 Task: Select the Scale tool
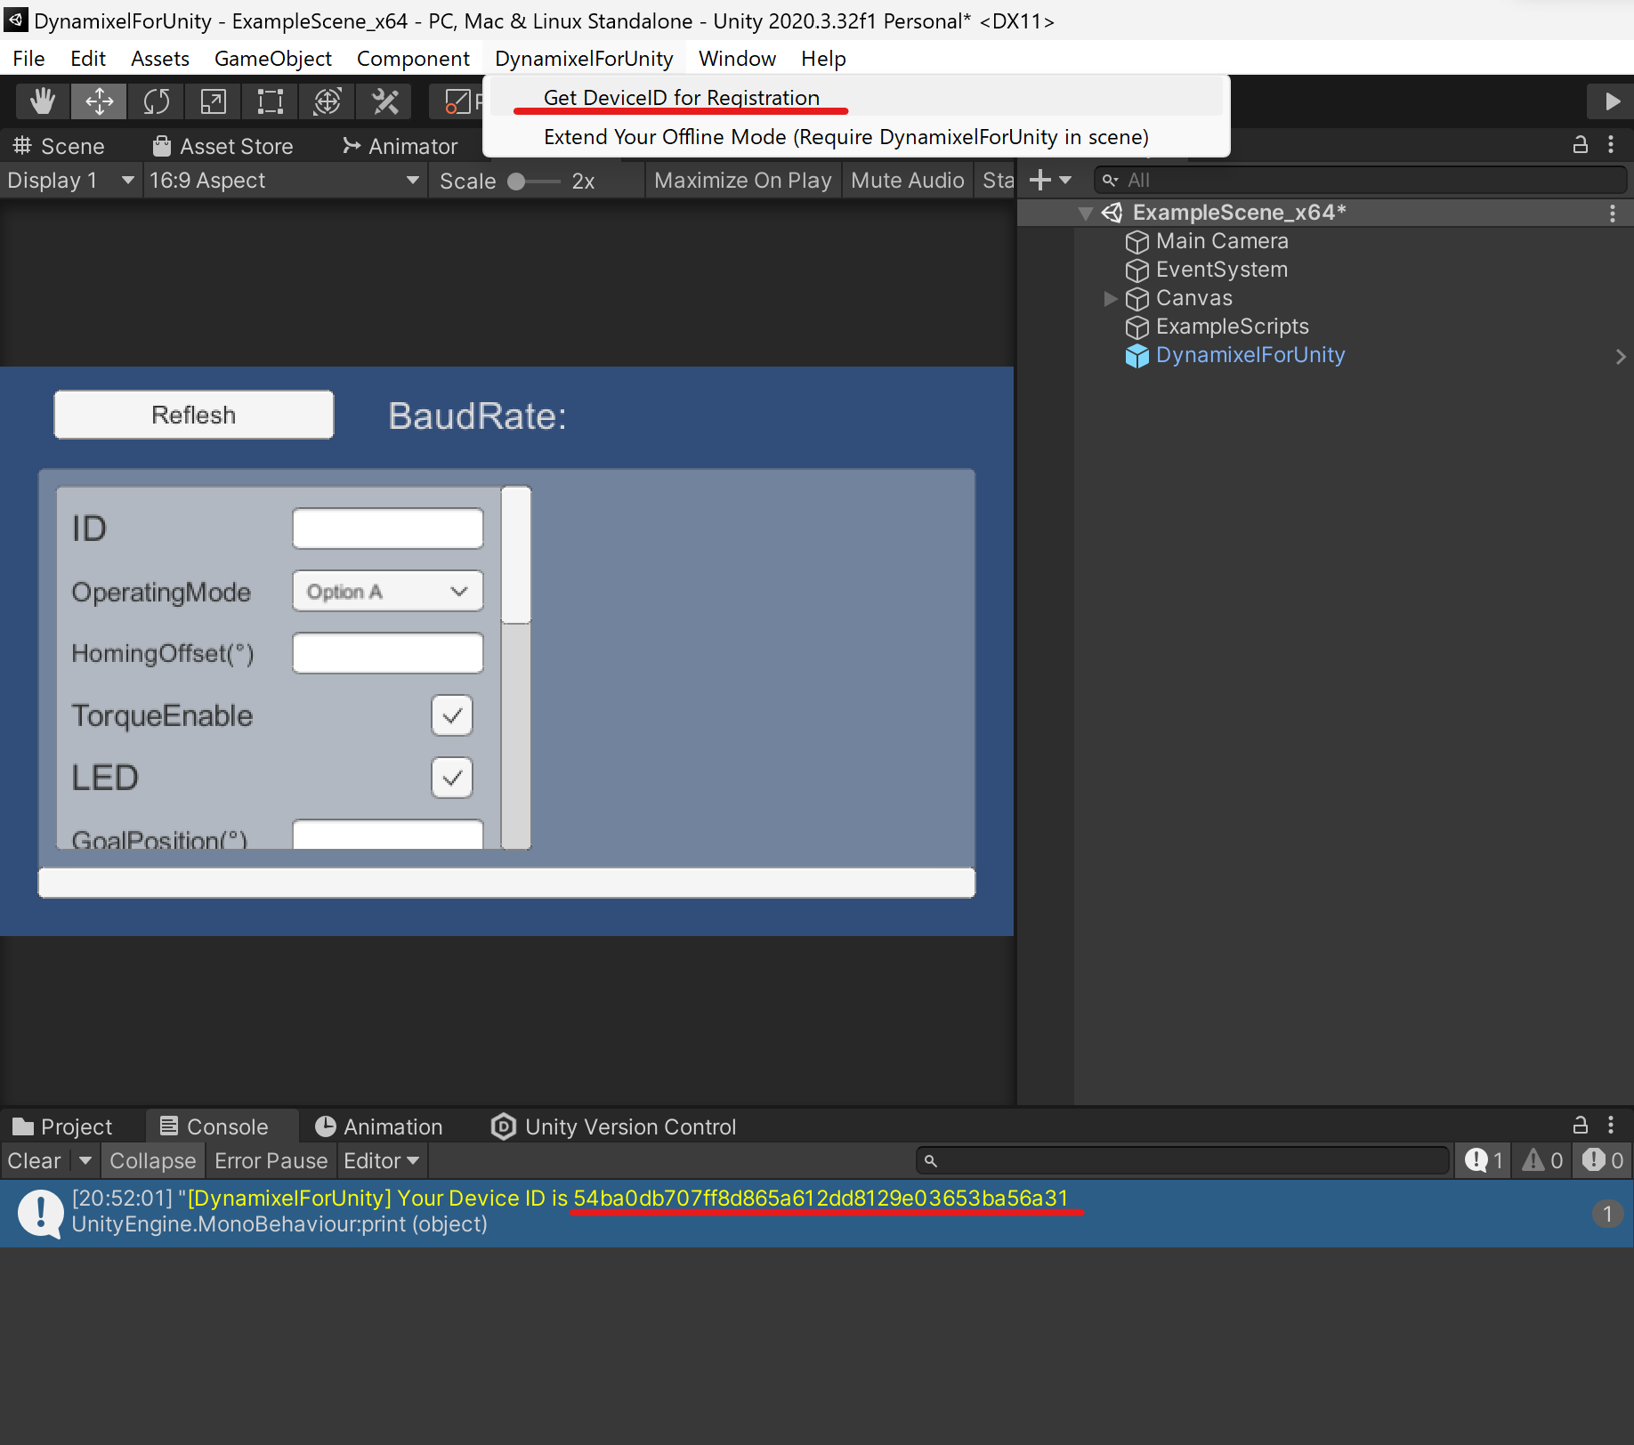(214, 101)
